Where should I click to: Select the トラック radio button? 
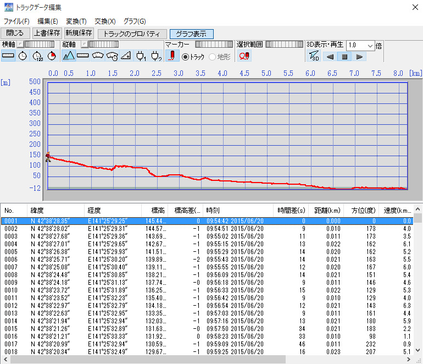click(185, 56)
